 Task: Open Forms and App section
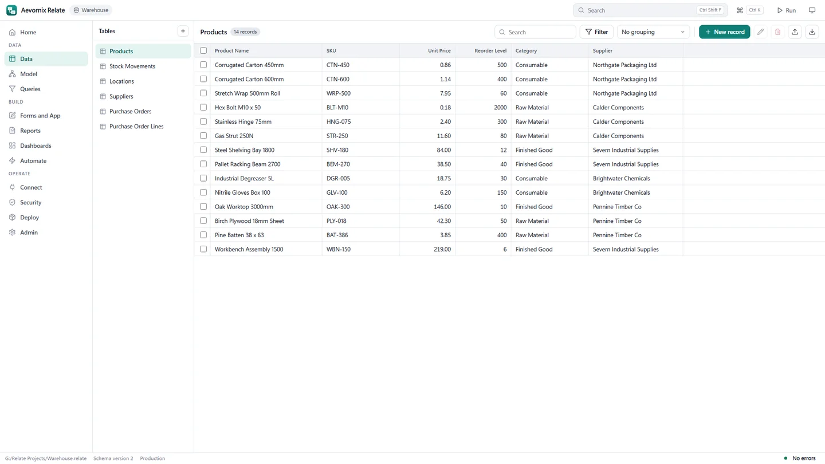click(46, 115)
